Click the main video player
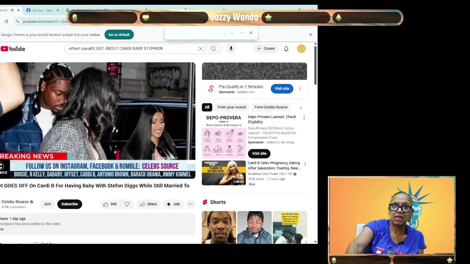470x264 pixels. click(98, 120)
